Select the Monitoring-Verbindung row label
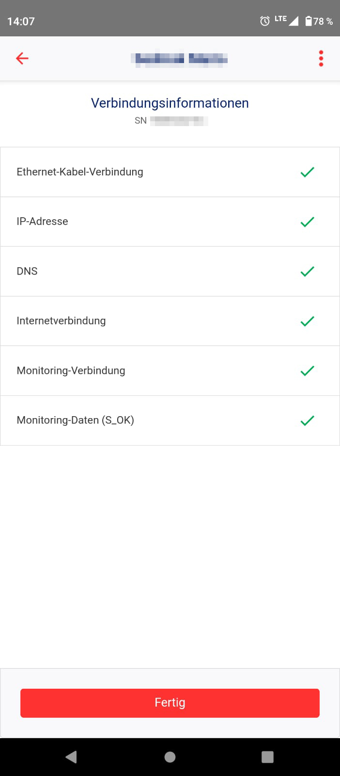340x776 pixels. (x=71, y=371)
